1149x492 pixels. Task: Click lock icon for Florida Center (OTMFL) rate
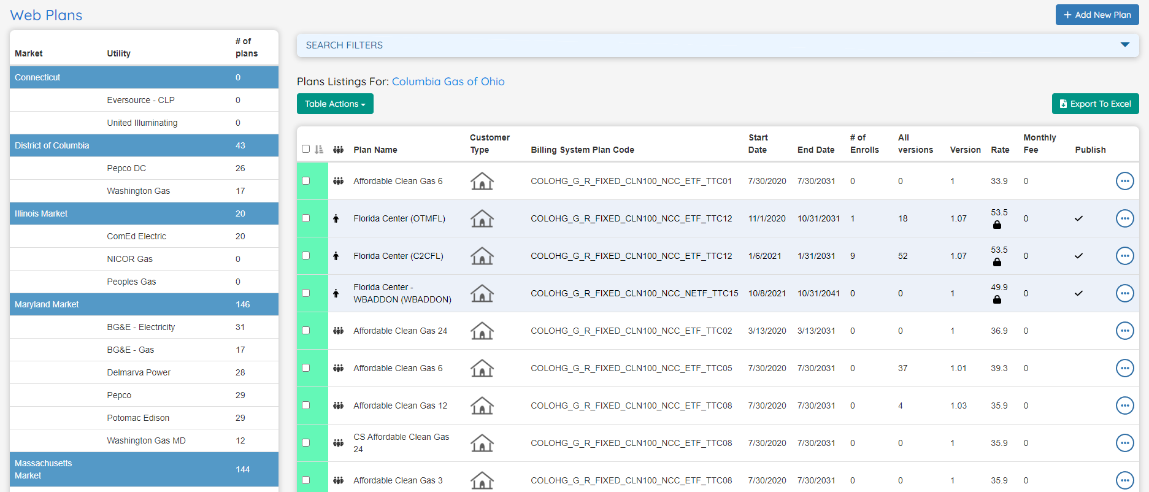[x=997, y=225]
